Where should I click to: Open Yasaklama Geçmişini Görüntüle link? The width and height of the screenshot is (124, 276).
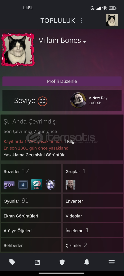click(34, 155)
